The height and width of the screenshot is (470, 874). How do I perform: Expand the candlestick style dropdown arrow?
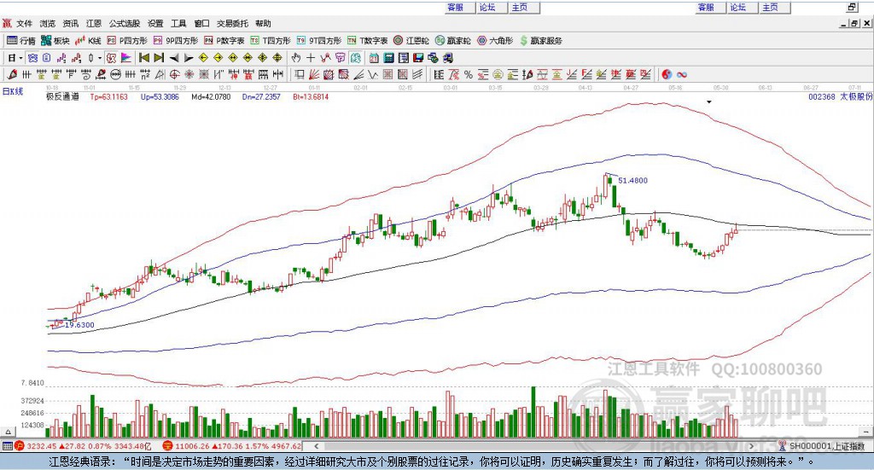(x=100, y=58)
